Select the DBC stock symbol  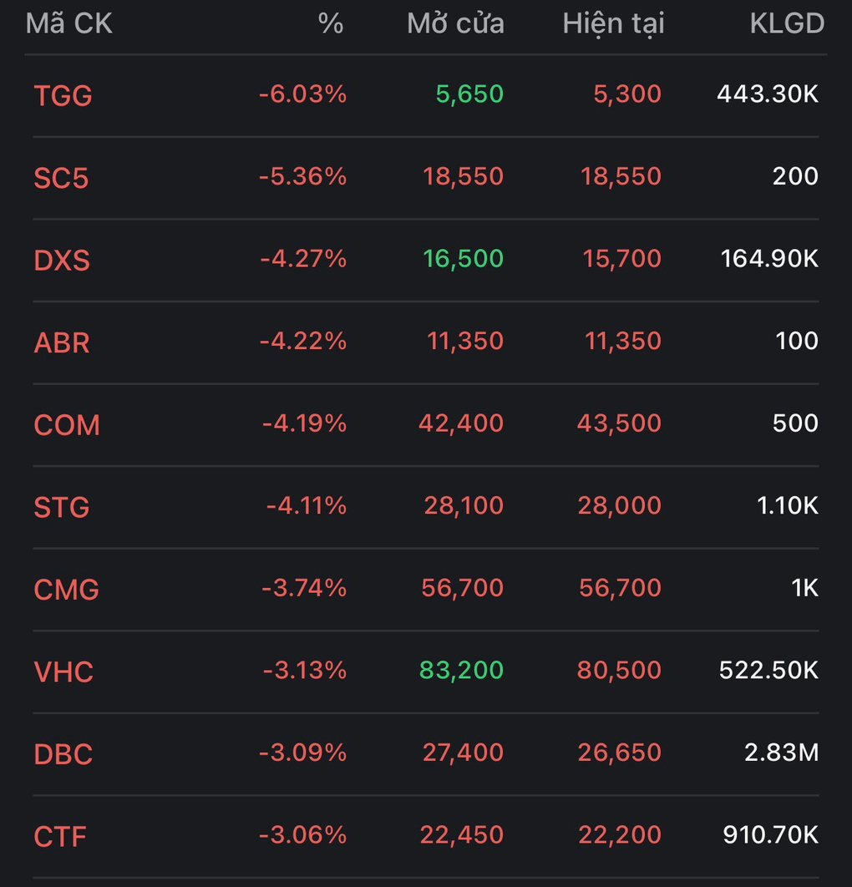63,753
